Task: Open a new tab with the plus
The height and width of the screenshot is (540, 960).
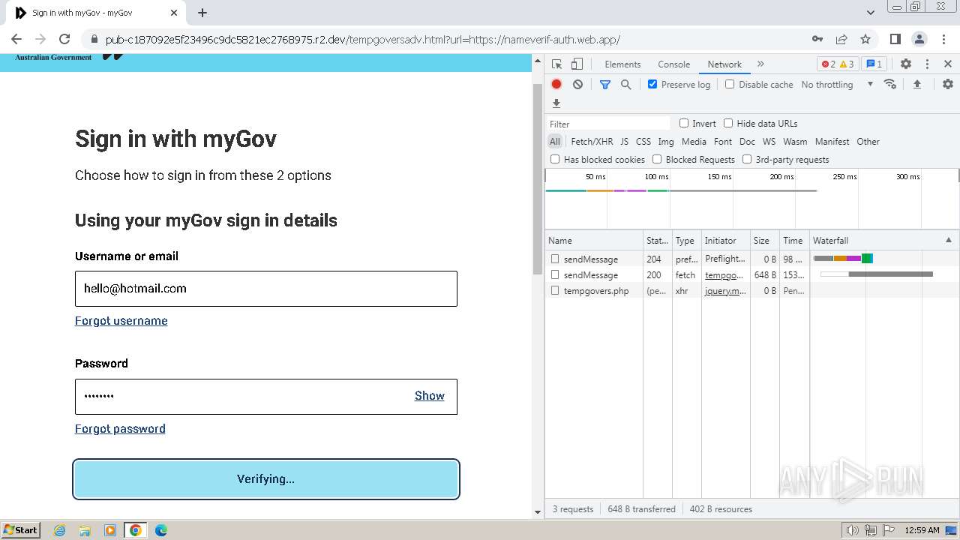Action: click(x=202, y=13)
